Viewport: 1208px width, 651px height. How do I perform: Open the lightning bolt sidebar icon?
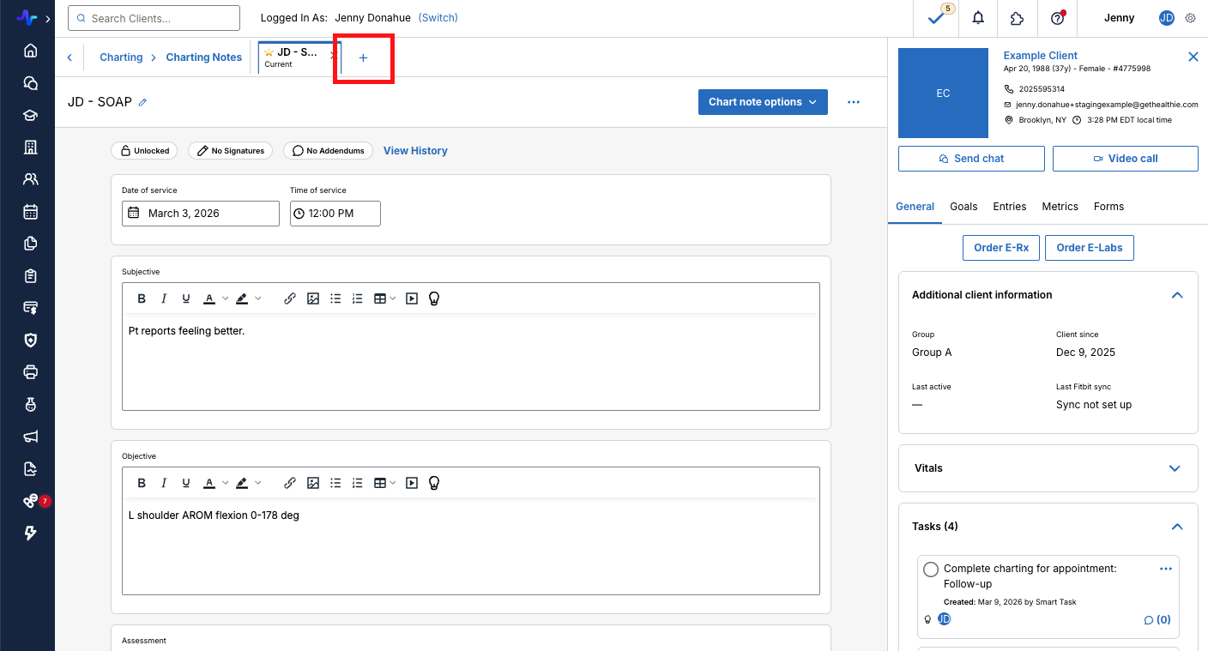(x=31, y=533)
